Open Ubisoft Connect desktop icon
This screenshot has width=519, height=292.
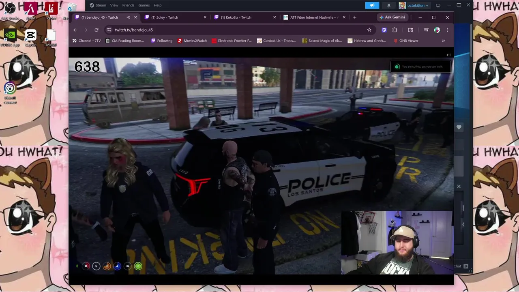click(x=10, y=93)
